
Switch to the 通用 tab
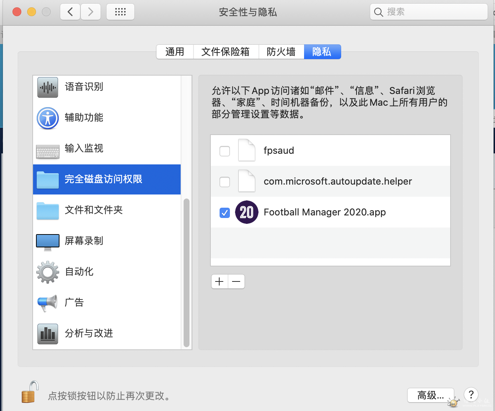(175, 52)
